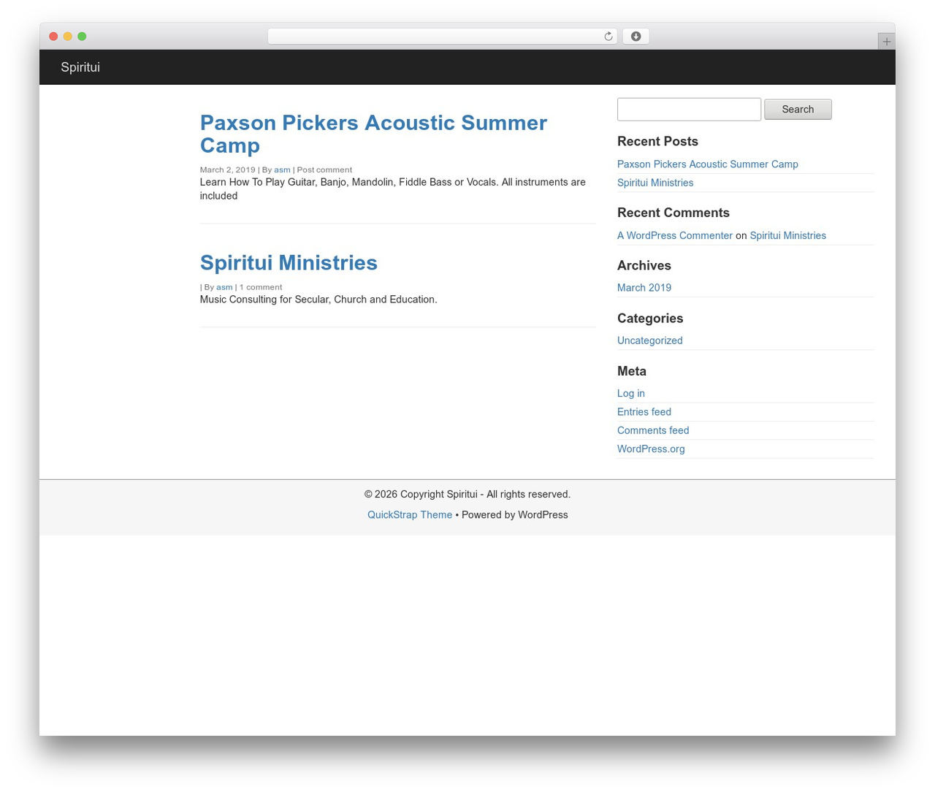Screen dimensions: 935x792
Task: Click the red close window button
Action: tap(53, 37)
